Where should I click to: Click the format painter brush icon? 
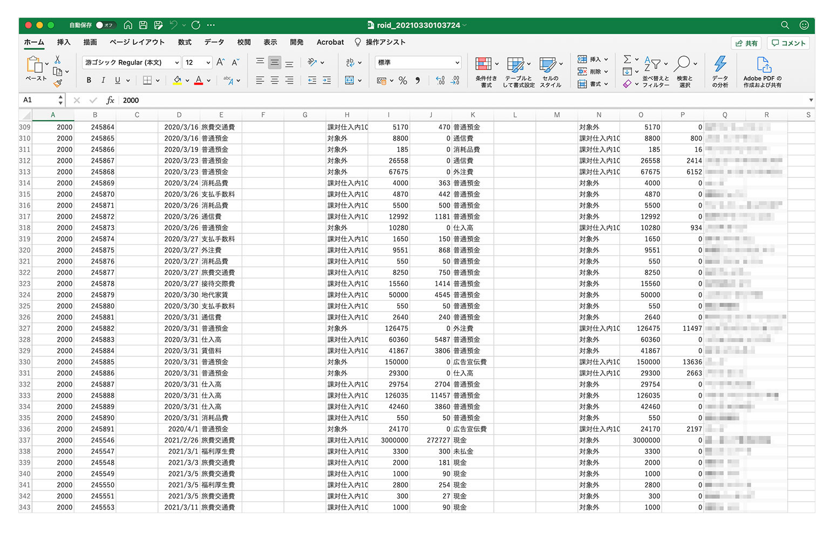(x=58, y=83)
